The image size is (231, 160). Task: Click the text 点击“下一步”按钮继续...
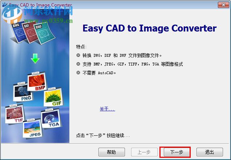(x=103, y=135)
